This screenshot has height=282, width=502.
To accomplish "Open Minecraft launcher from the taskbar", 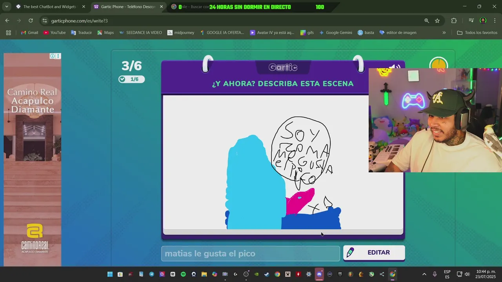I will click(287, 274).
